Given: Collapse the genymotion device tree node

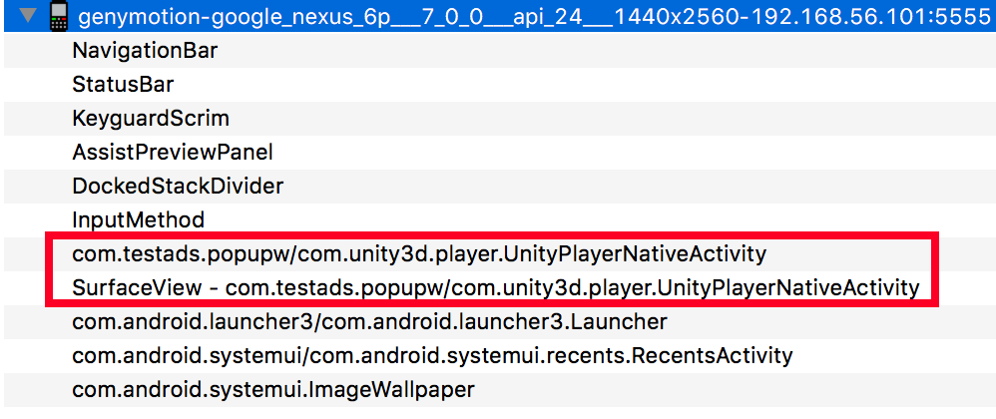Looking at the screenshot, I should pyautogui.click(x=28, y=17).
